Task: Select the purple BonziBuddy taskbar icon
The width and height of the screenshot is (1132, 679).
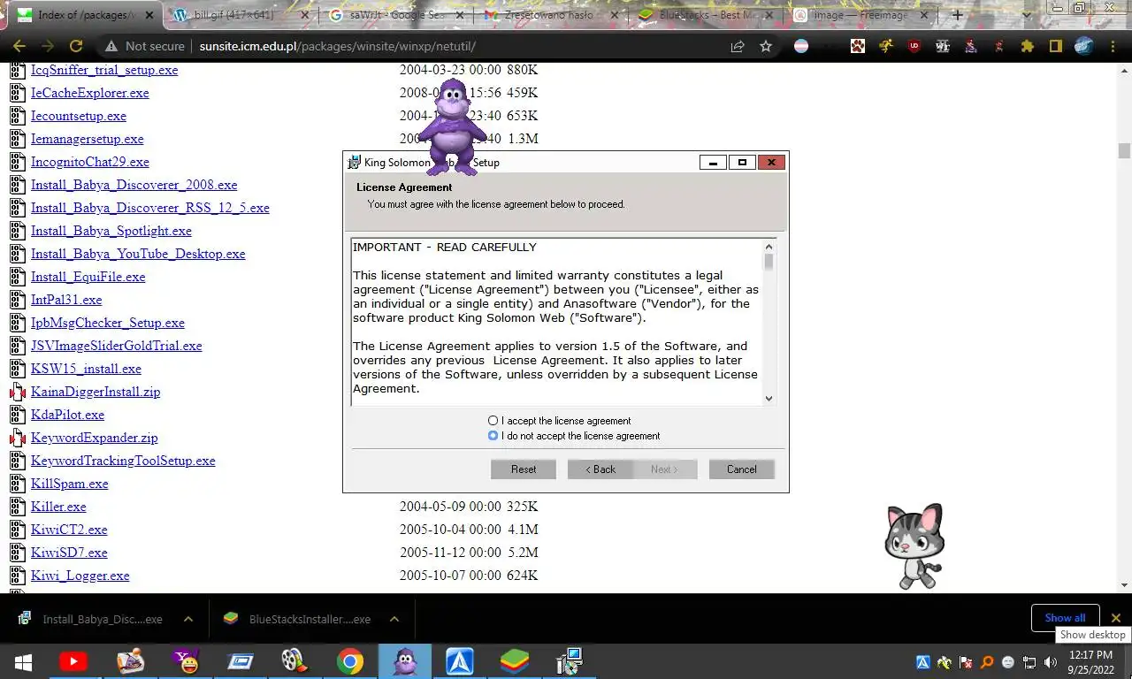Action: click(x=405, y=661)
